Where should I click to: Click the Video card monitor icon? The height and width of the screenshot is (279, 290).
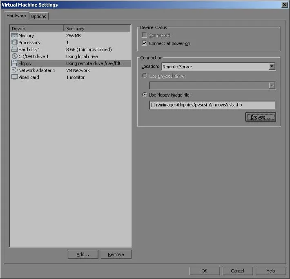pos(15,77)
